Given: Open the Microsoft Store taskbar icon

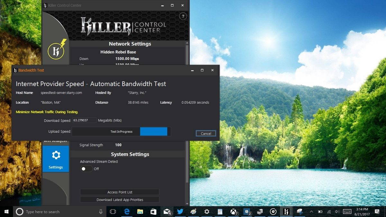Looking at the screenshot, I should click(x=153, y=212).
